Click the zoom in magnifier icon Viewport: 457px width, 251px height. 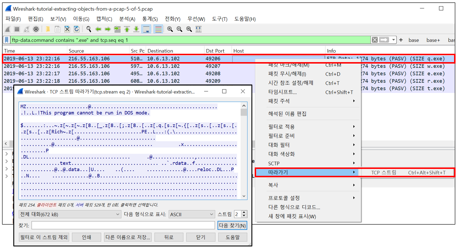coord(170,29)
